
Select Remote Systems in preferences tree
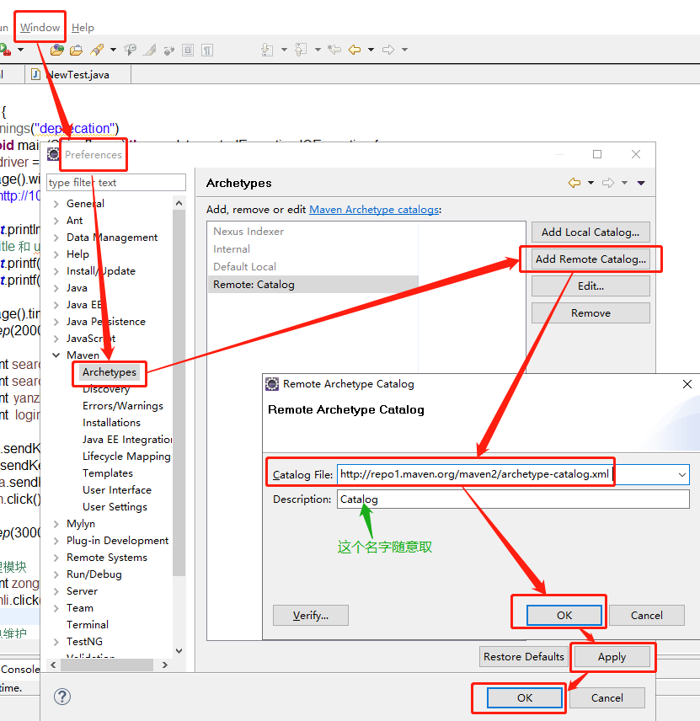[x=107, y=558]
